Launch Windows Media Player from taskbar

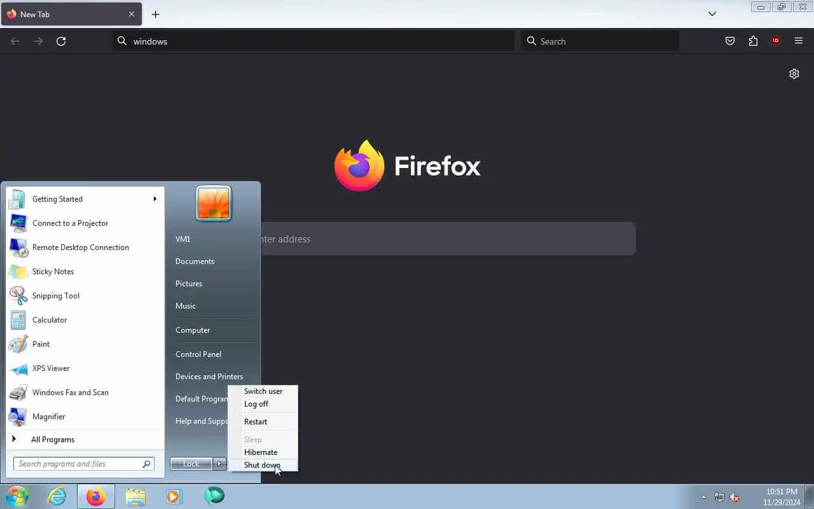174,496
